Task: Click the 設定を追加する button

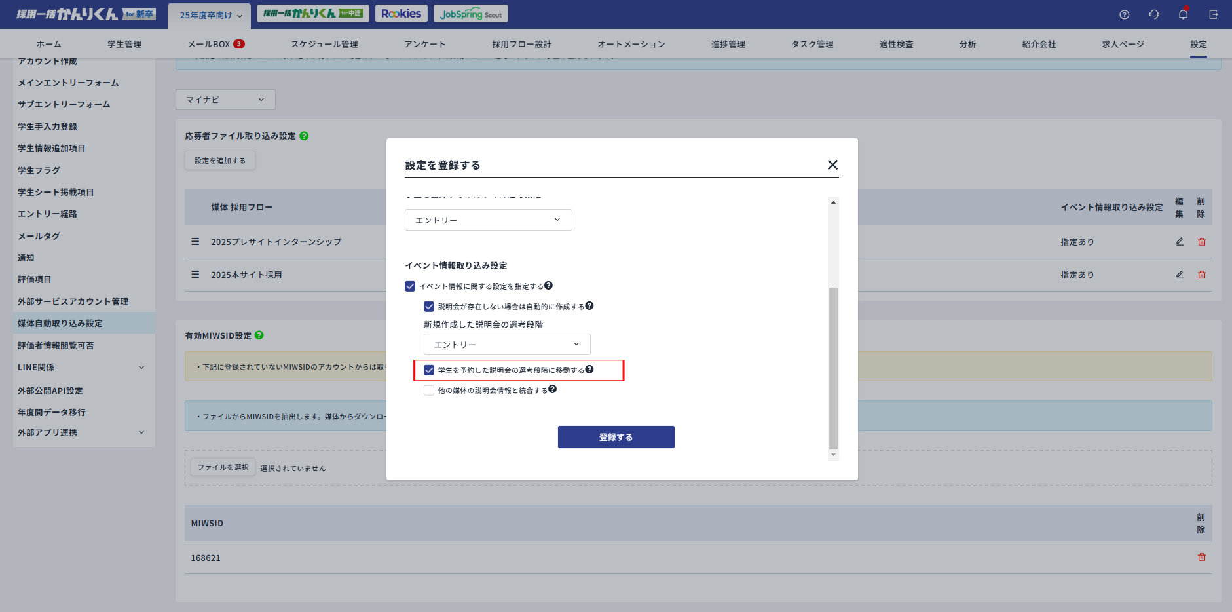Action: pos(220,161)
